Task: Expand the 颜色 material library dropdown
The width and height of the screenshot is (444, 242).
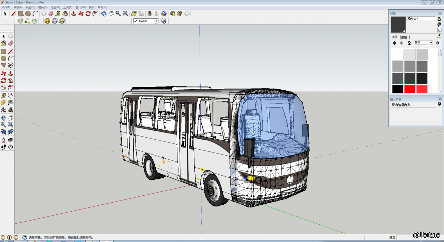Action: click(431, 43)
